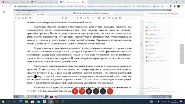Open the Справка menu
This screenshot has width=185, height=104.
tap(42, 12)
